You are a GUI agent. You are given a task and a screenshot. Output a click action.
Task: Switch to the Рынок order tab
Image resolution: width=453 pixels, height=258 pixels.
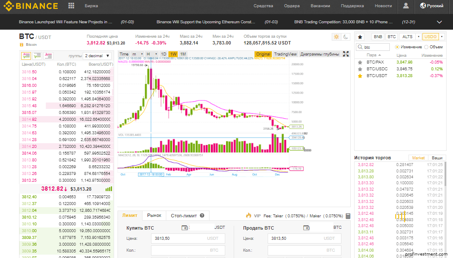[x=154, y=215]
